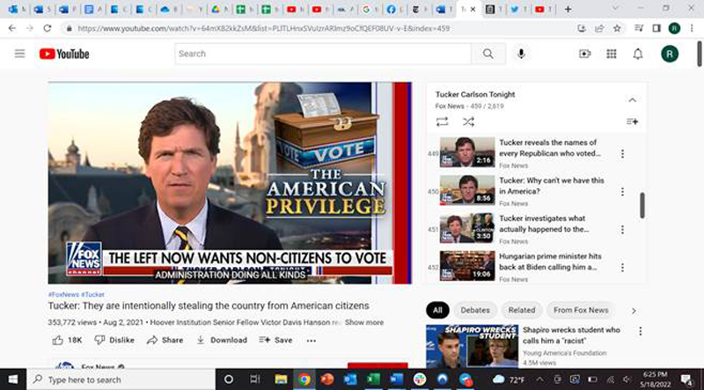This screenshot has width=704, height=390.
Task: Share the video
Action: (165, 340)
